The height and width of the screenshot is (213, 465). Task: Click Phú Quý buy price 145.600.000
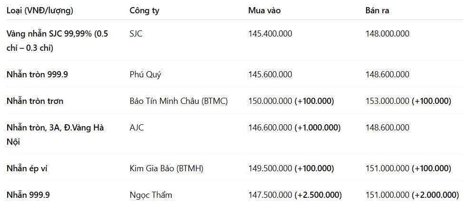[270, 74]
